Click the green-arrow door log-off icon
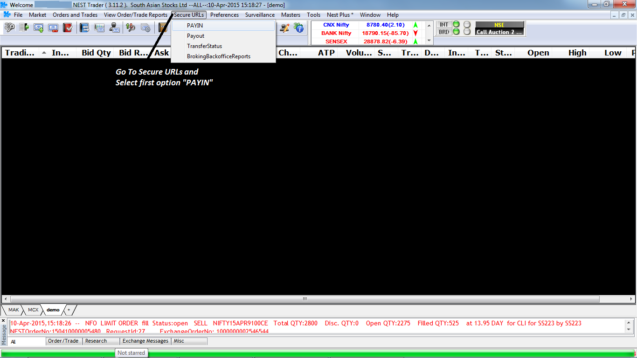637x358 pixels. 24,28
